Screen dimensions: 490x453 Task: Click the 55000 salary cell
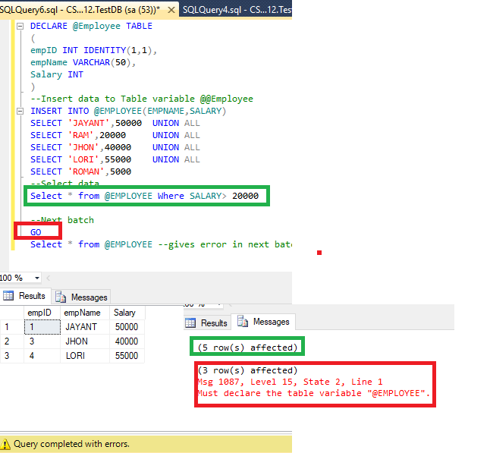(x=127, y=356)
